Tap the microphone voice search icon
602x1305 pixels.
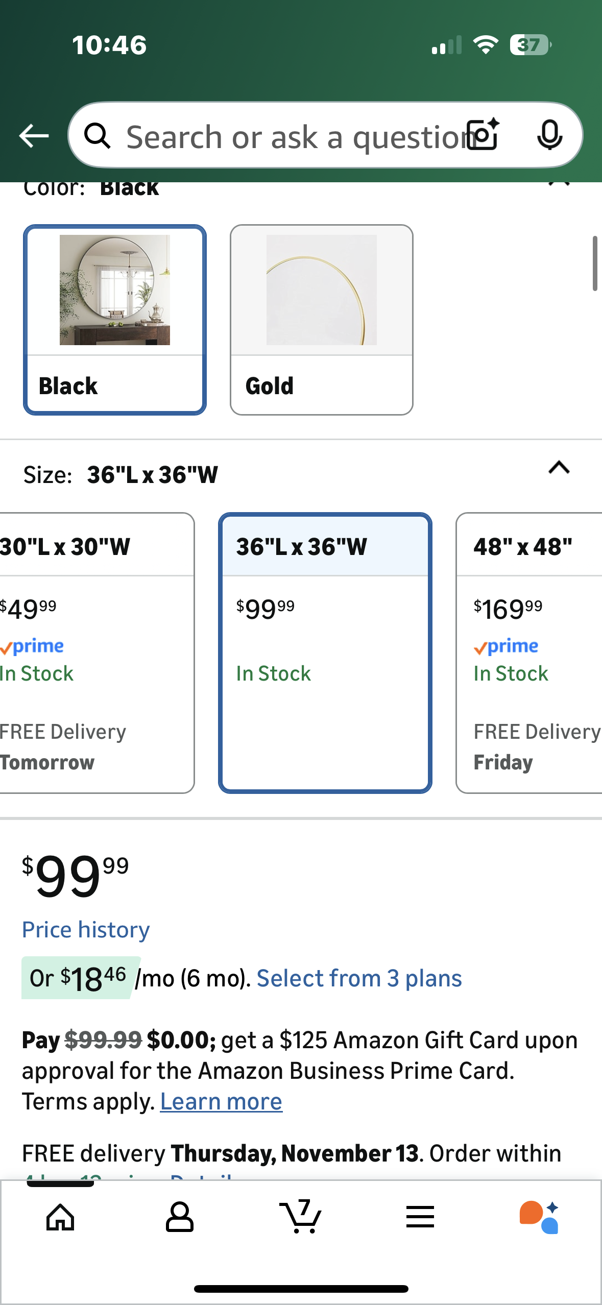coord(549,135)
